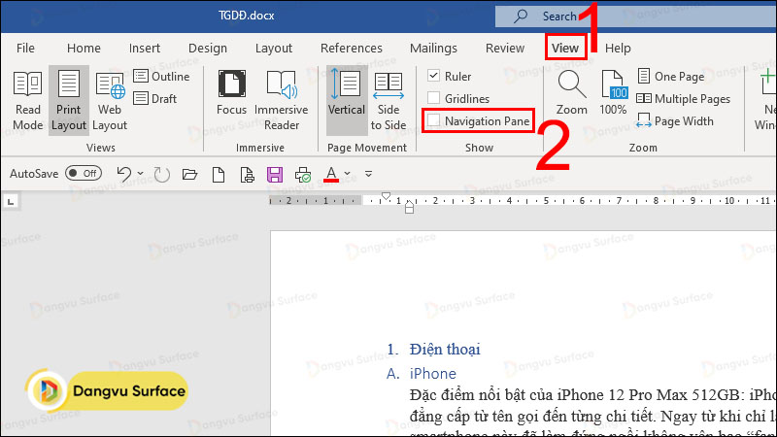Open the Review tab

pos(504,48)
